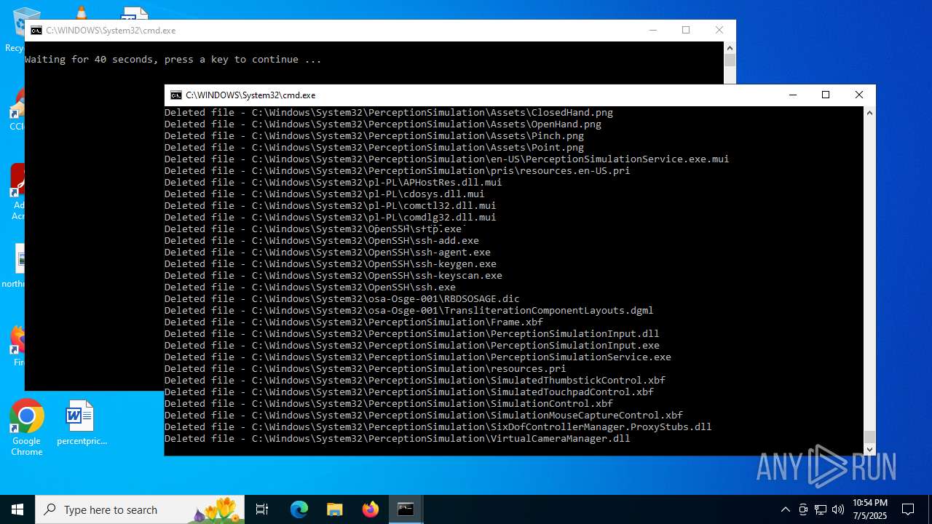Select the cmd.exe taskbar button
The height and width of the screenshot is (524, 932).
pos(406,509)
